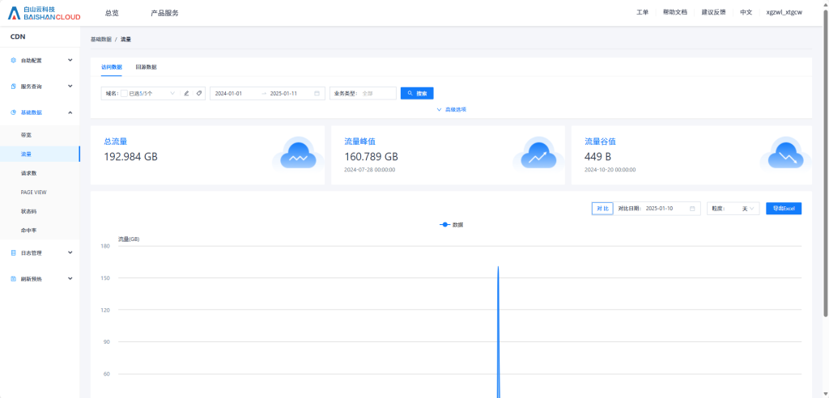This screenshot has height=398, width=829.
Task: Open the calendar icon of date range
Action: pos(317,93)
